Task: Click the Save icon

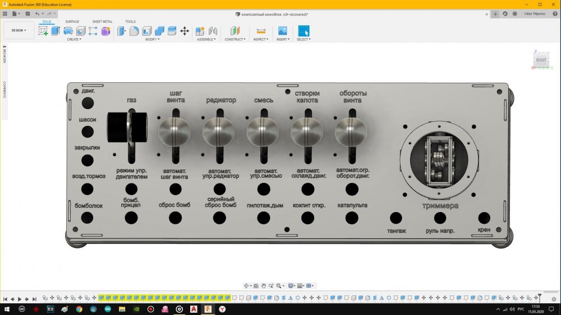Action: (27, 13)
